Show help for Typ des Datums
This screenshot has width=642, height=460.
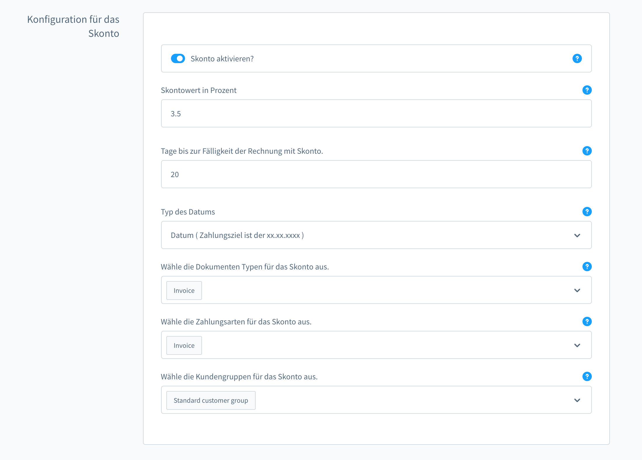[x=587, y=212]
